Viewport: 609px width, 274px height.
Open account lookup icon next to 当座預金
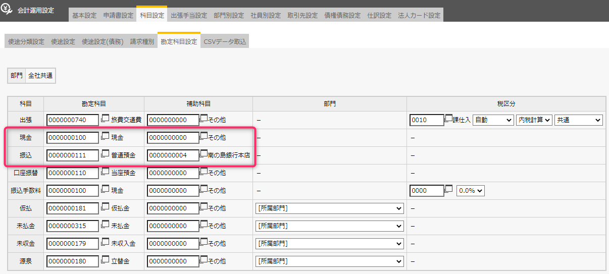click(105, 173)
